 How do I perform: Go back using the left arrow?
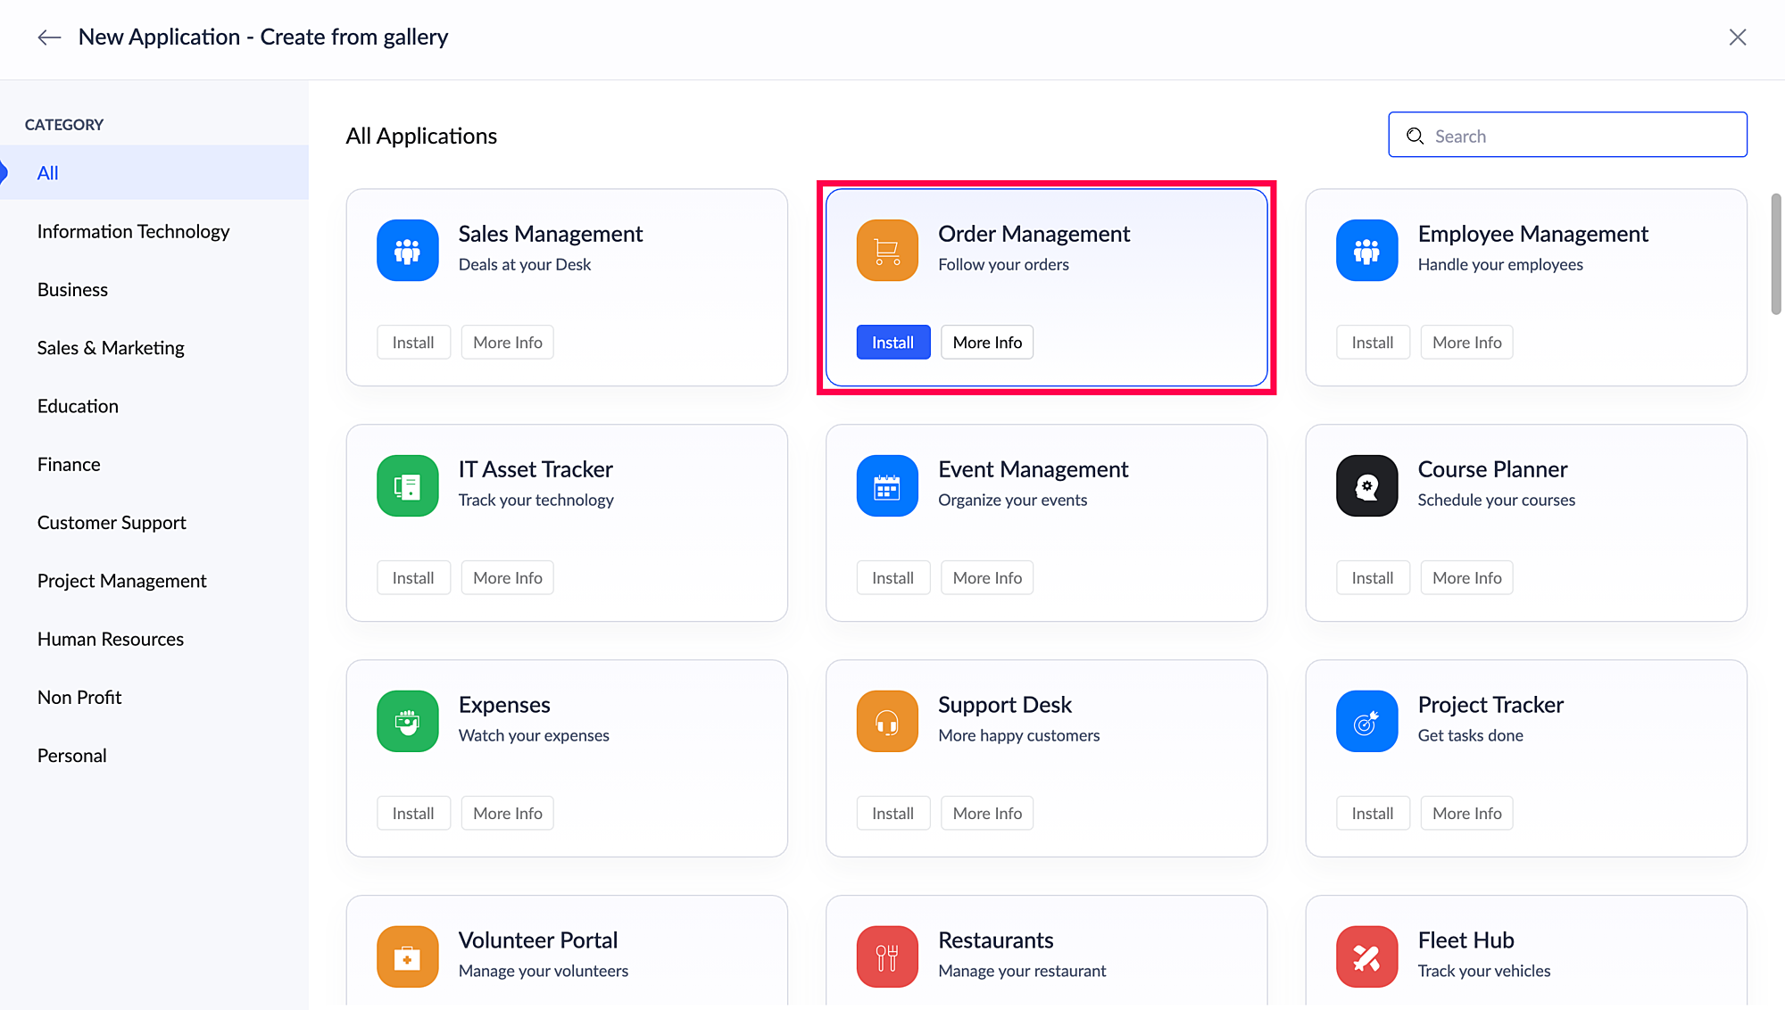(49, 37)
